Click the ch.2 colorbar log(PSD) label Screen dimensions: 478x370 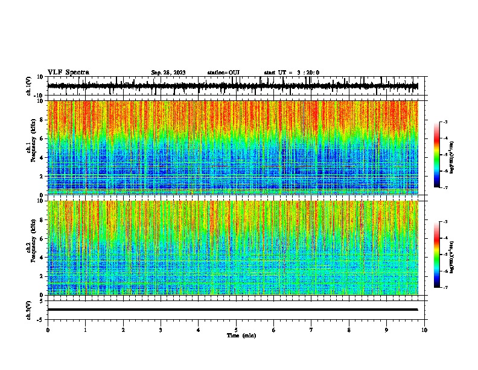[x=452, y=257]
